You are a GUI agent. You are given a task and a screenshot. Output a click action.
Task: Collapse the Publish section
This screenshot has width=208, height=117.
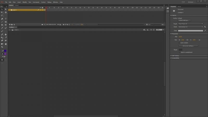(171, 15)
